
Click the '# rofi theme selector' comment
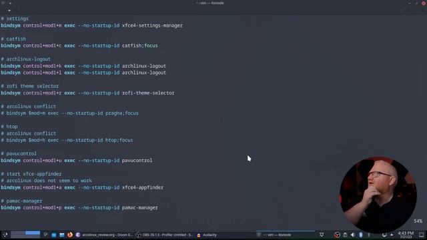point(29,86)
